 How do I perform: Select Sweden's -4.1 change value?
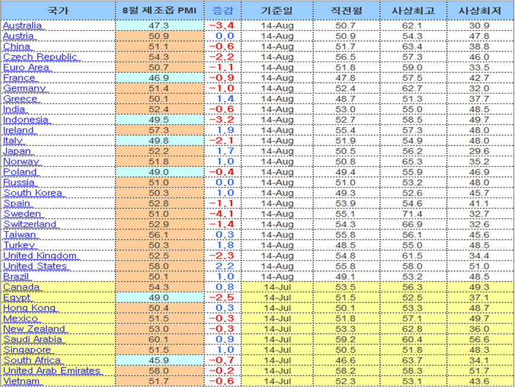click(221, 214)
